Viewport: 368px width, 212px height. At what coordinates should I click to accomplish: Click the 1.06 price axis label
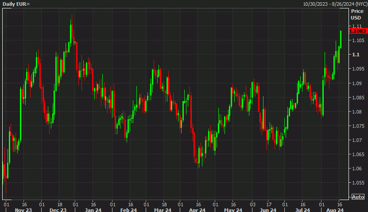357,169
